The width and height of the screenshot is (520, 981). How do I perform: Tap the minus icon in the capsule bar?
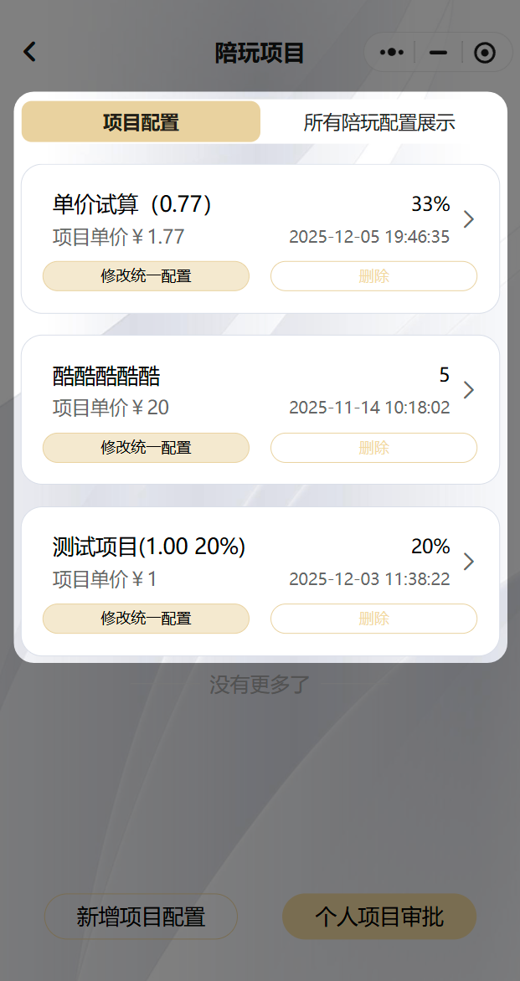click(x=437, y=52)
